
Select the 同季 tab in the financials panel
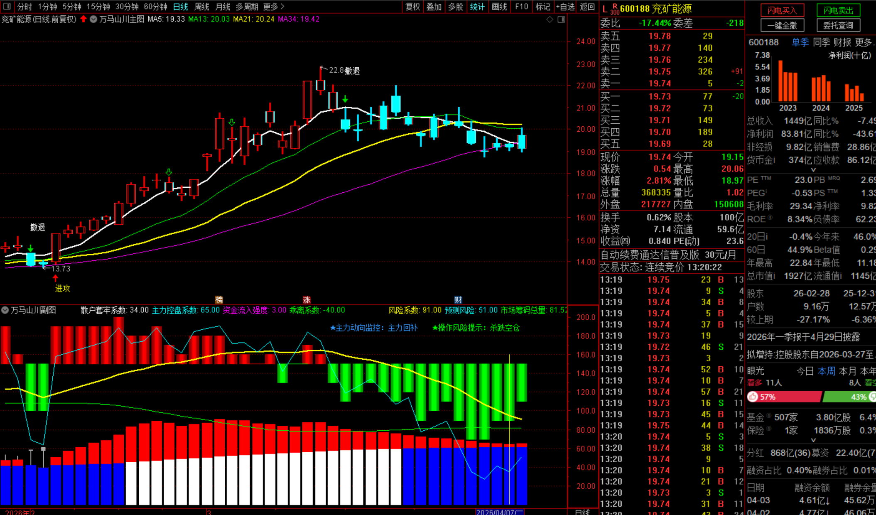click(x=821, y=42)
